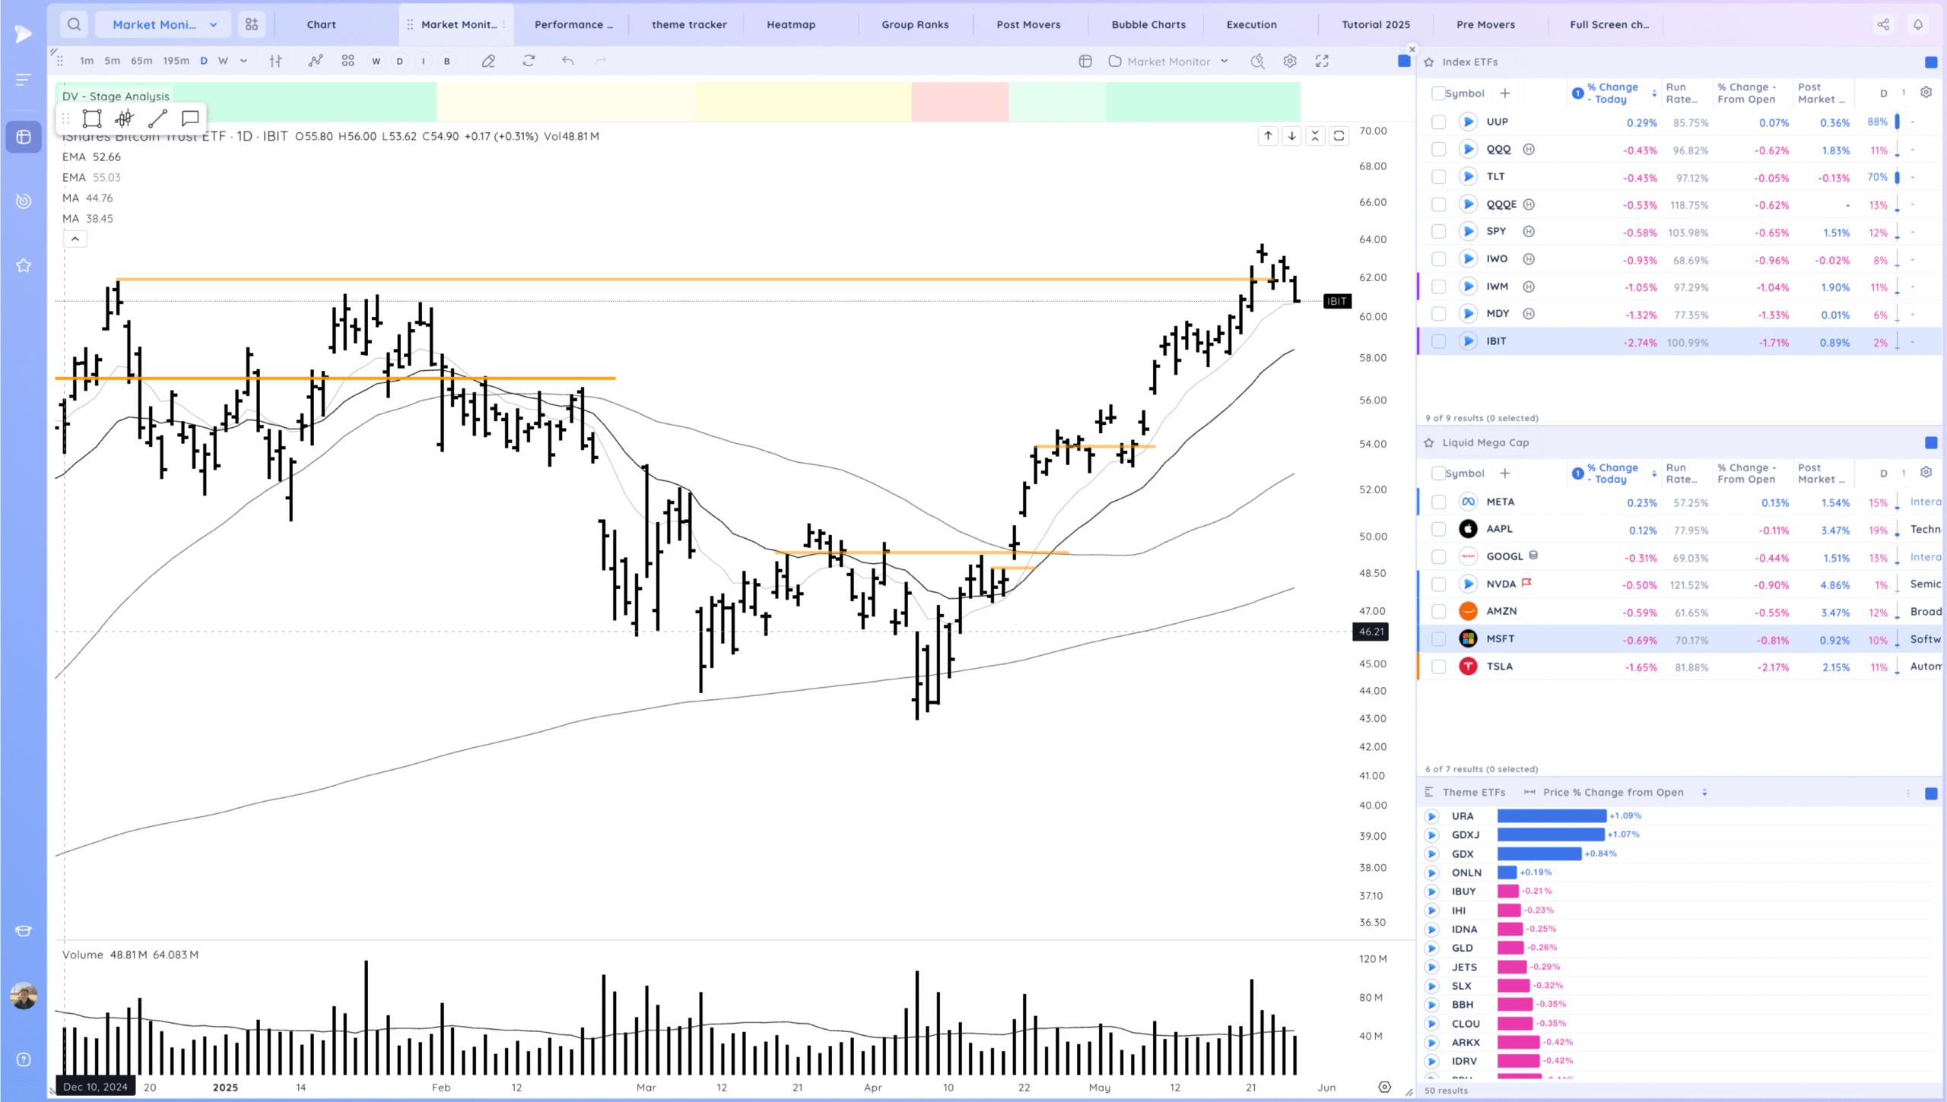This screenshot has width=1947, height=1102.
Task: Click the share icon at top right
Action: point(1883,24)
